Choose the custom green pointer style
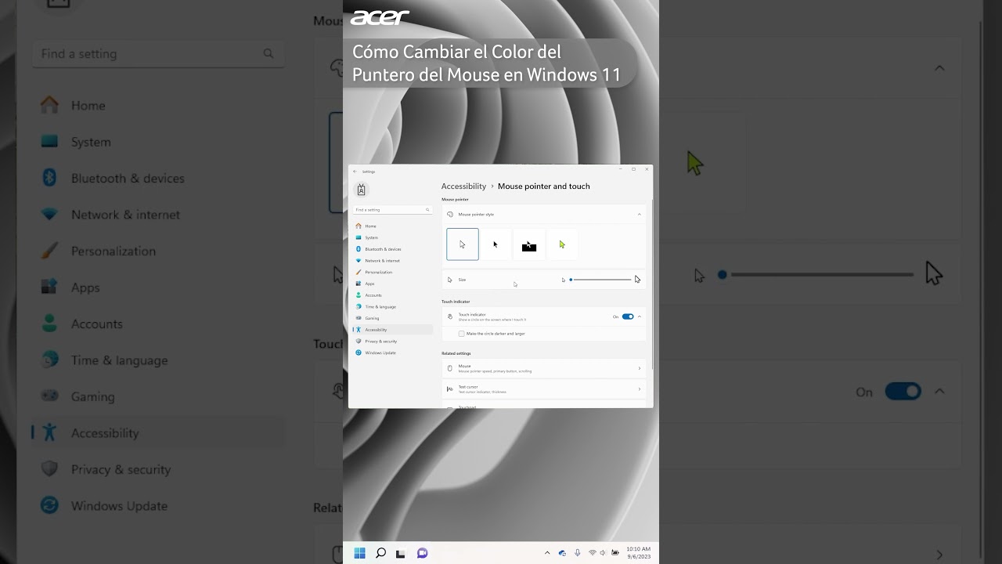This screenshot has width=1002, height=564. (562, 244)
